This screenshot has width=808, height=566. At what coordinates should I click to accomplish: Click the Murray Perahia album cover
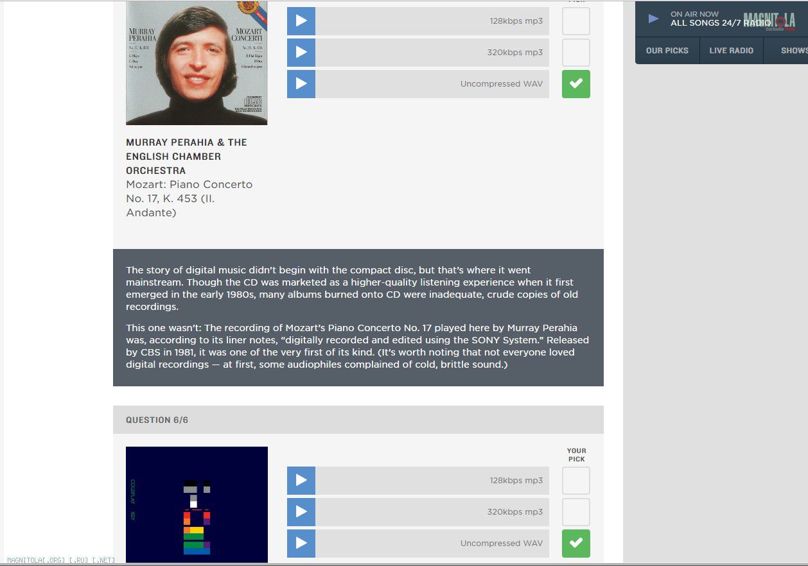197,62
